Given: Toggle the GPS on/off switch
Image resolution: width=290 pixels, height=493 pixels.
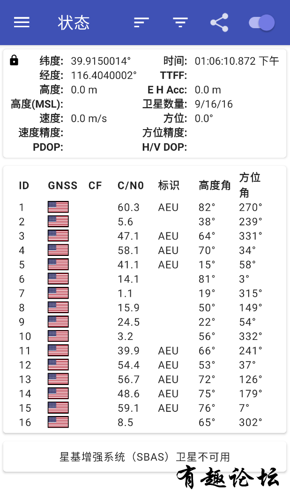Looking at the screenshot, I should click(x=262, y=23).
